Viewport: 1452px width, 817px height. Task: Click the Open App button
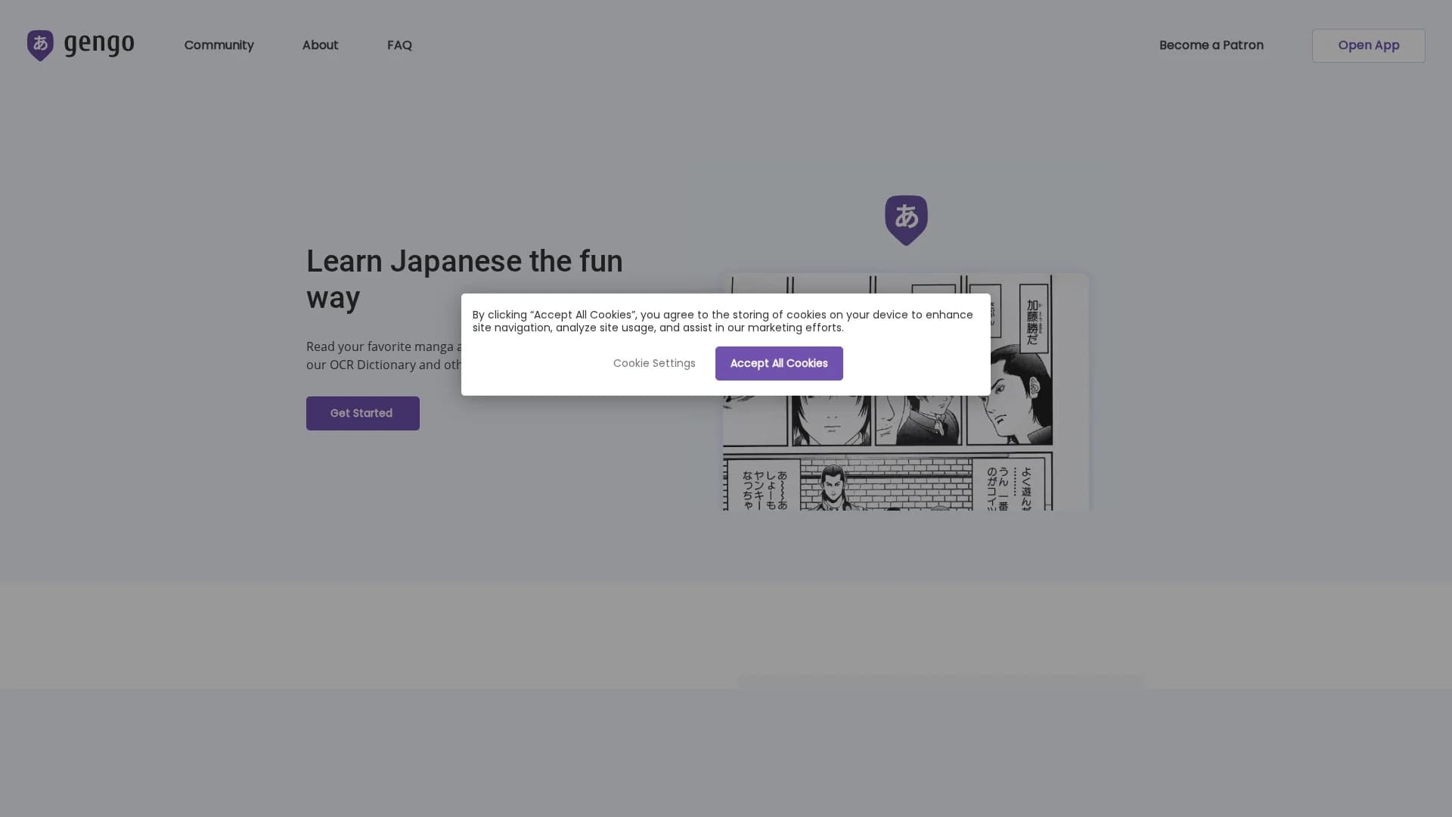[1368, 45]
